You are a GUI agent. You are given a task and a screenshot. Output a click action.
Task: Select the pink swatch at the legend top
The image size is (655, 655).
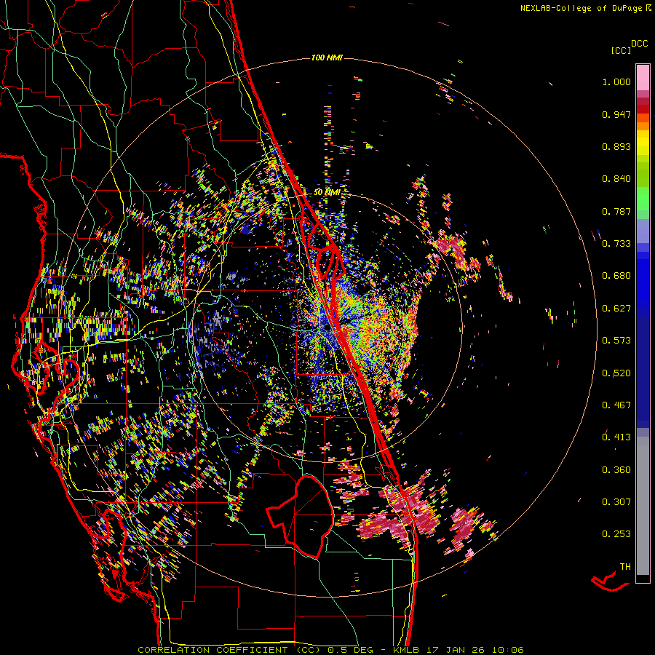pyautogui.click(x=643, y=76)
